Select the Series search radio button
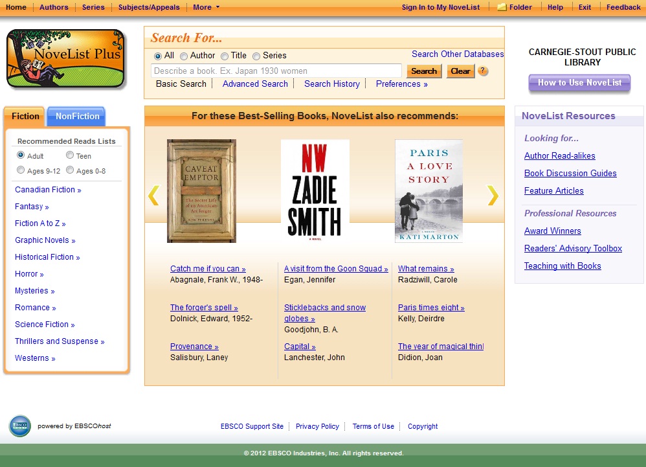The image size is (646, 467). (256, 56)
